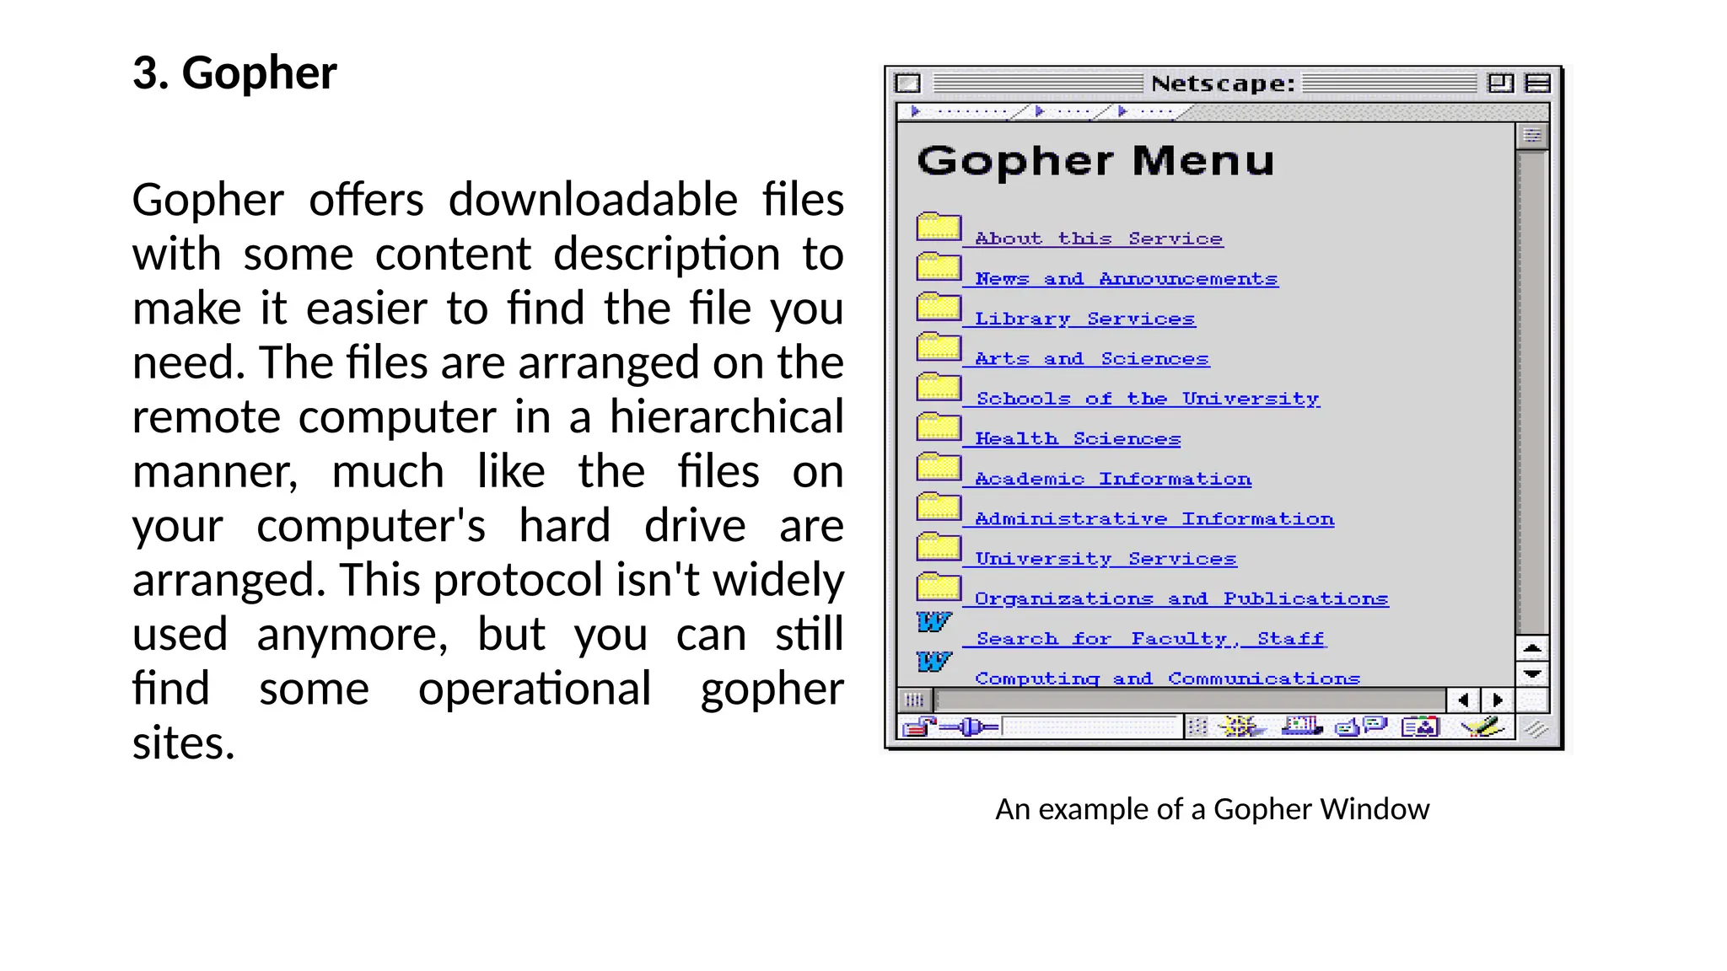Open the Academic Information link
This screenshot has height=971, width=1727.
coord(1113,479)
